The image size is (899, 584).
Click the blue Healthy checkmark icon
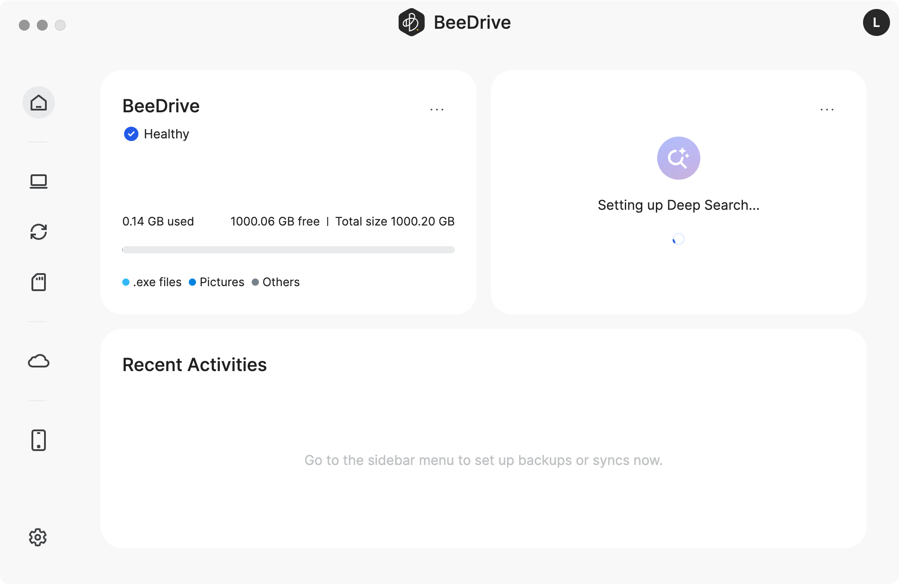pyautogui.click(x=131, y=134)
